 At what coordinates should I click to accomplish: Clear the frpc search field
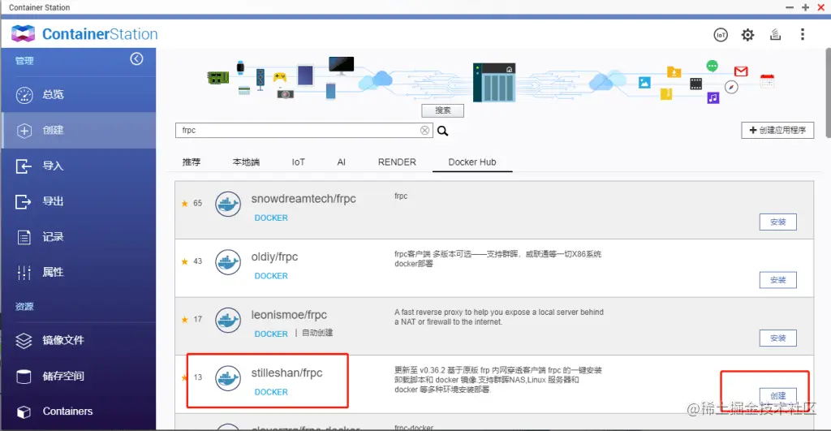pos(424,131)
